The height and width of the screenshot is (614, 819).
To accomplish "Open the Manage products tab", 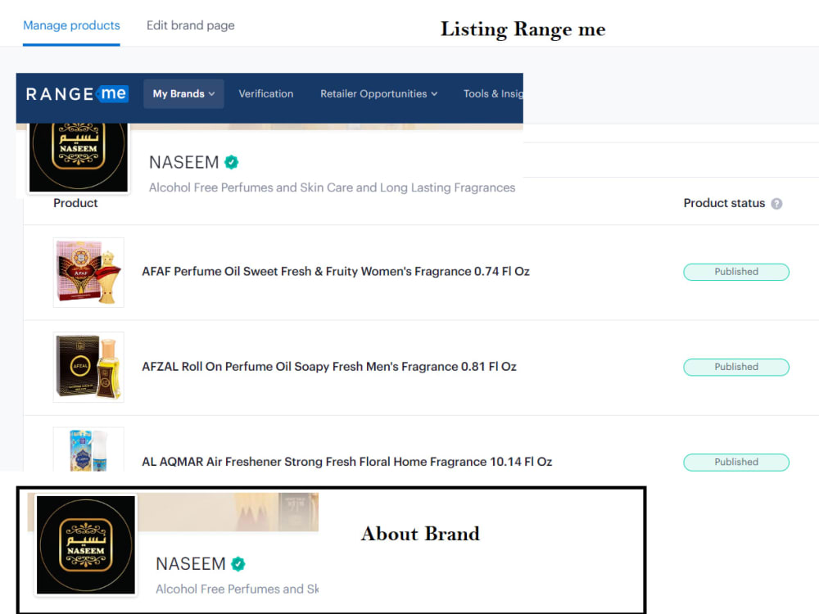I will (71, 25).
